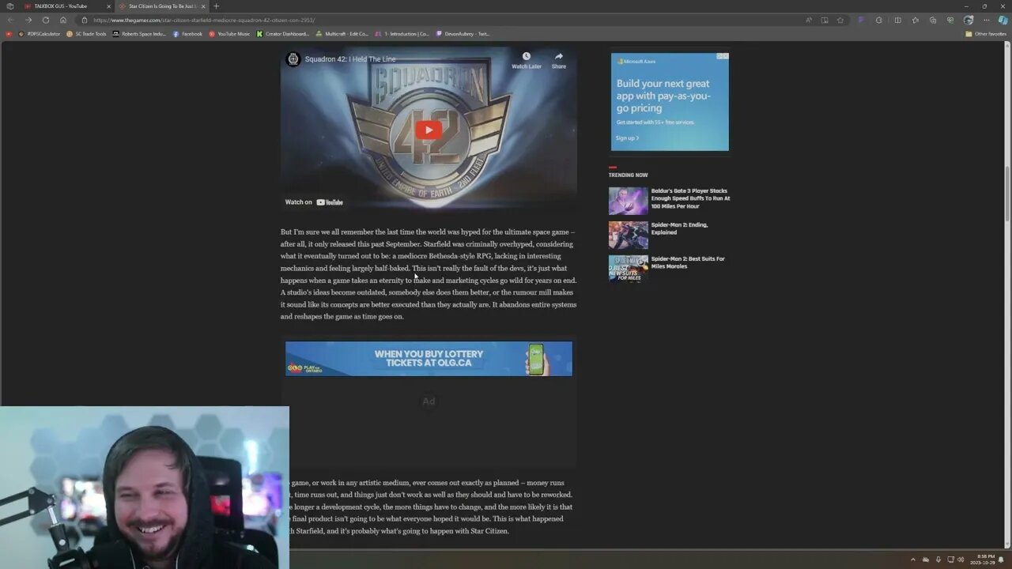This screenshot has height=569, width=1012.
Task: Open Facebook bookmark
Action: (187, 34)
